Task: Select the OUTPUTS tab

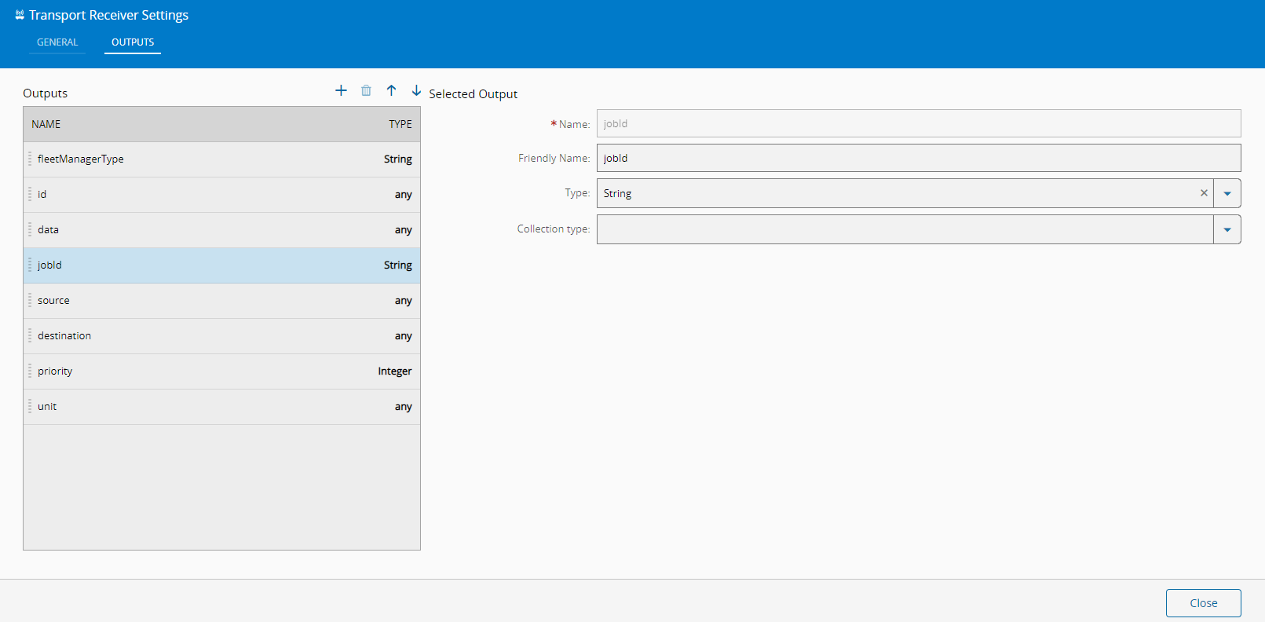Action: 133,42
